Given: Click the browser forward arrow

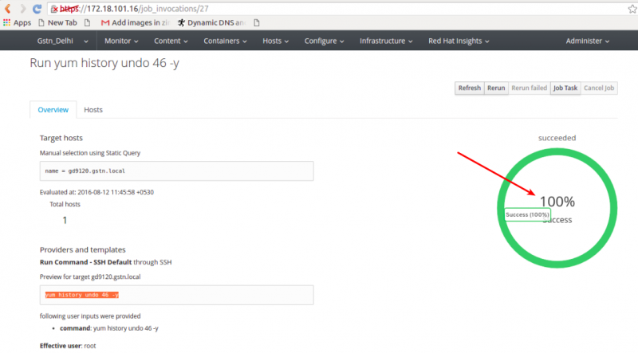Looking at the screenshot, I should pyautogui.click(x=23, y=9).
